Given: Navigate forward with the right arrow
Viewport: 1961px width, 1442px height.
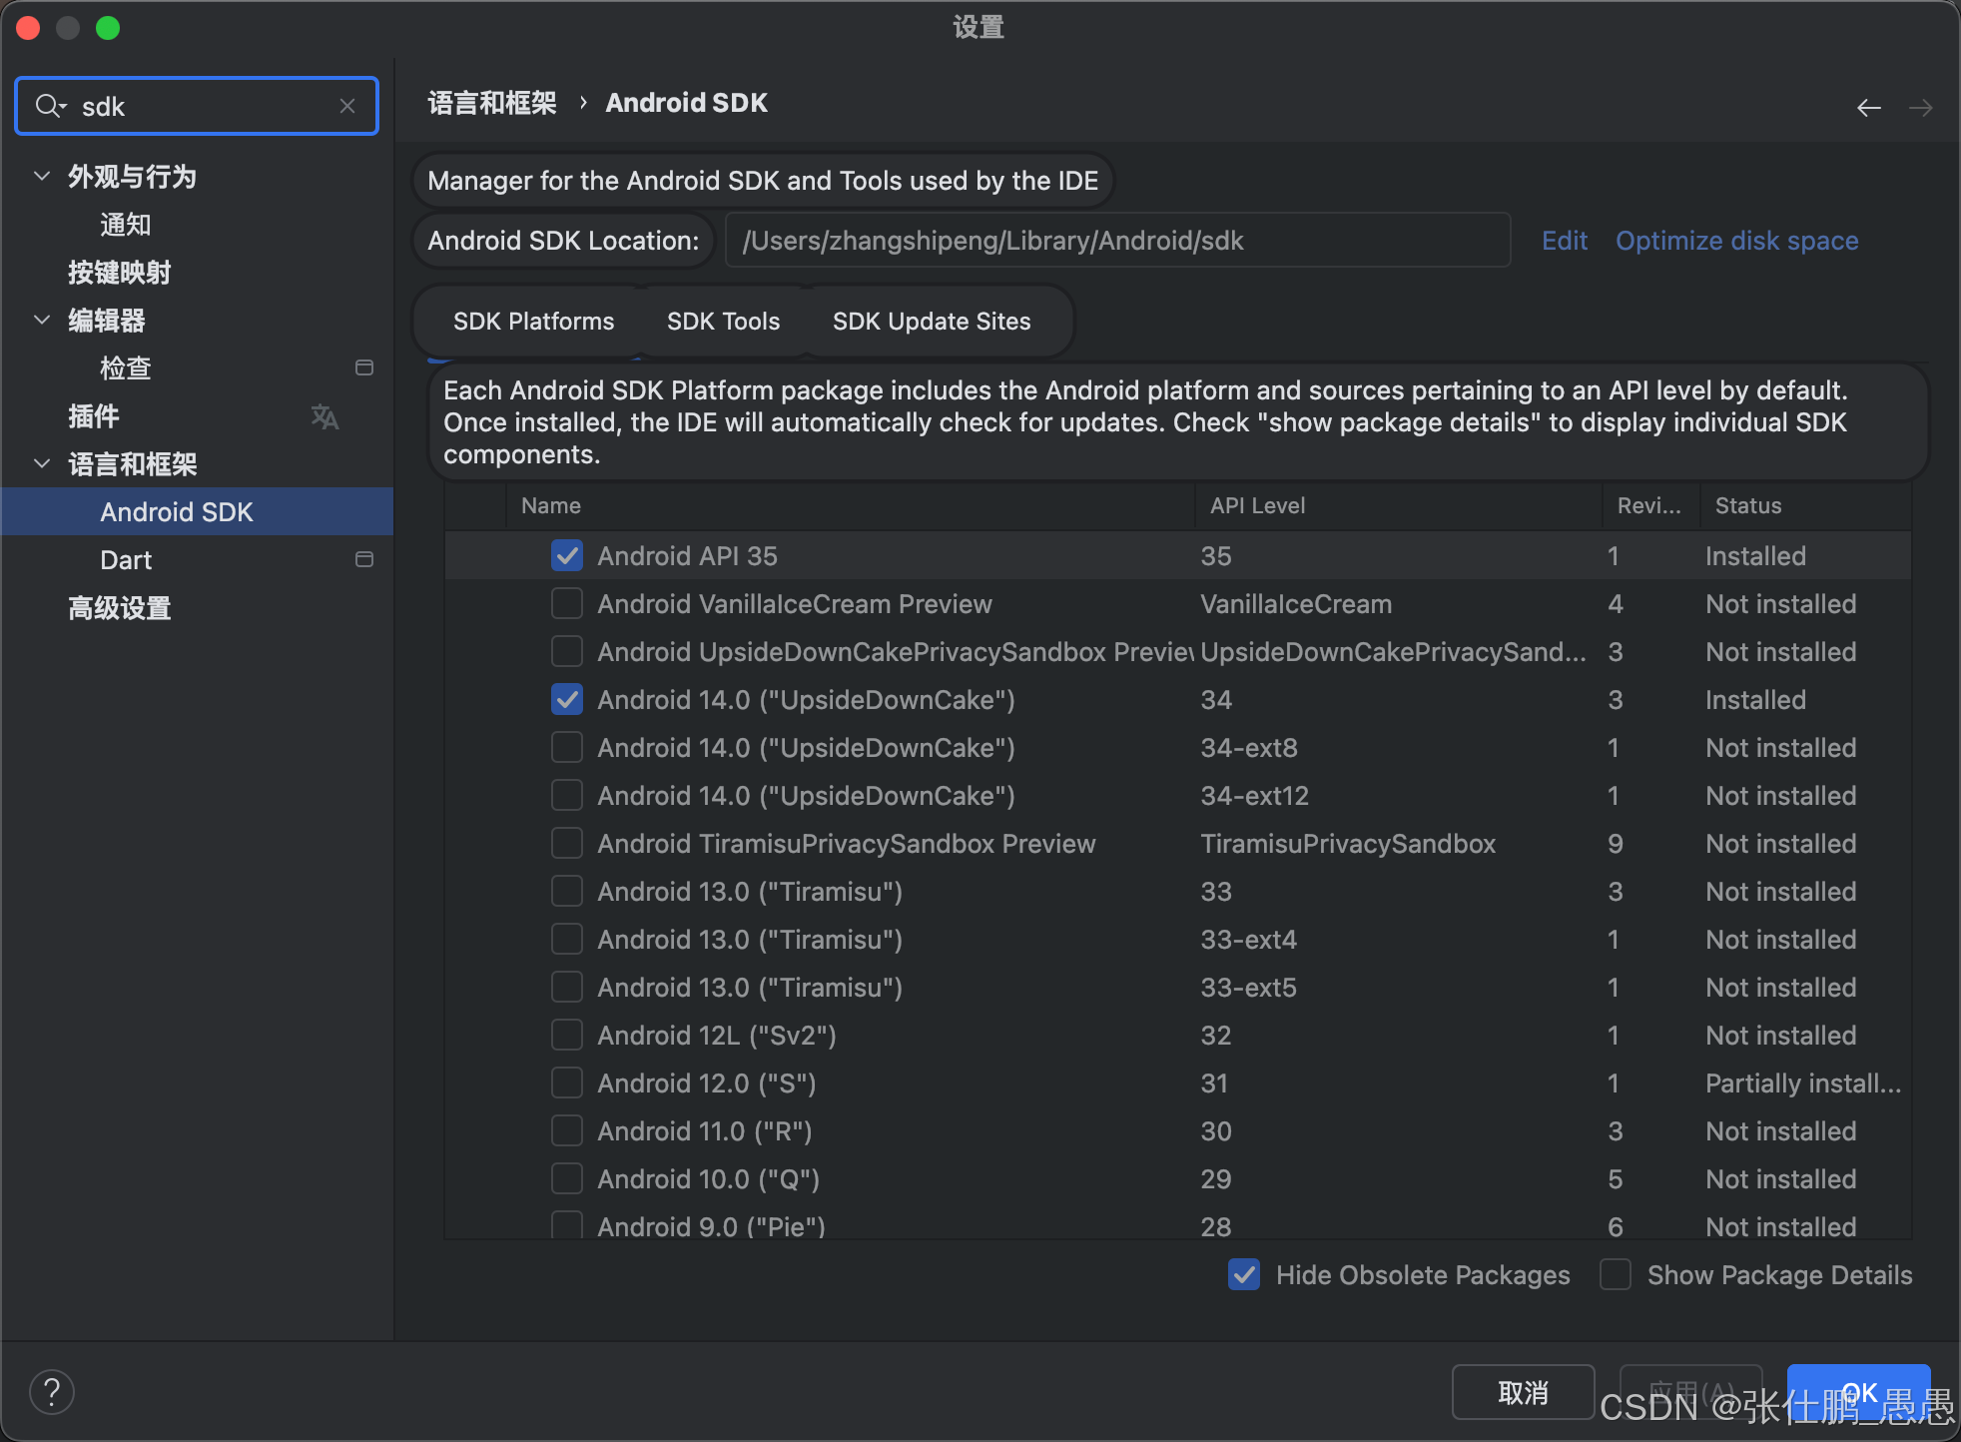Looking at the screenshot, I should [x=1920, y=107].
